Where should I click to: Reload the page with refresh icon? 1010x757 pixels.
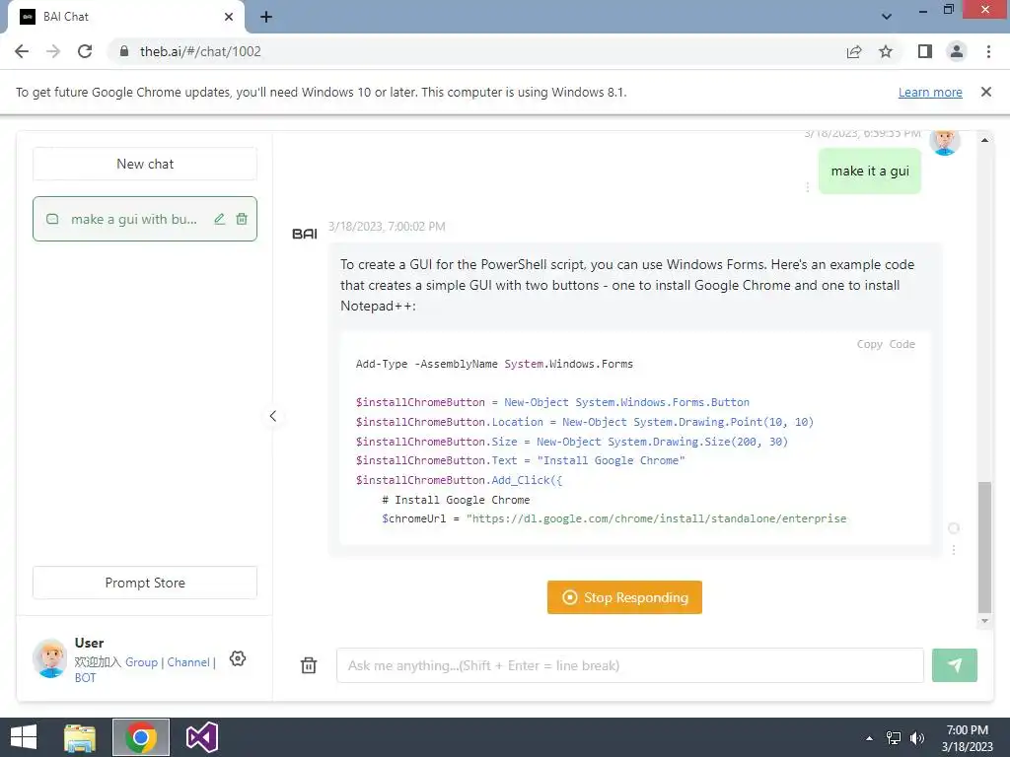[x=85, y=51]
